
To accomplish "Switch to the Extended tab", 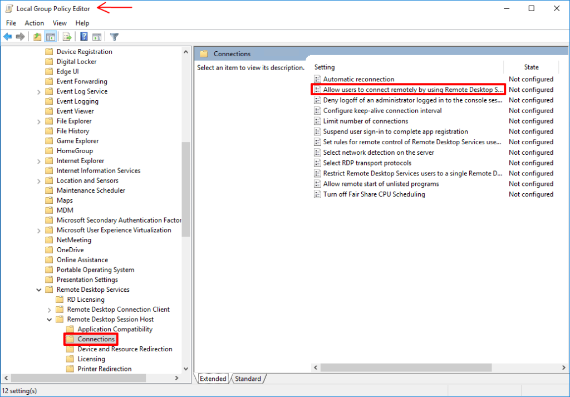I will (213, 378).
